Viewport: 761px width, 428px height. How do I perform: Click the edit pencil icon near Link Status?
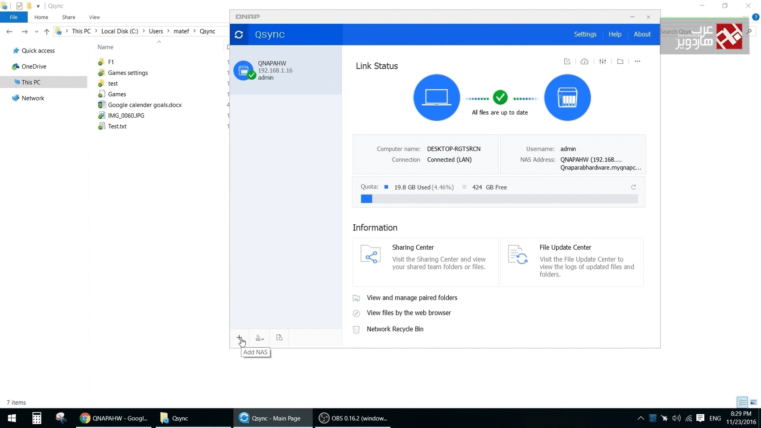click(567, 62)
